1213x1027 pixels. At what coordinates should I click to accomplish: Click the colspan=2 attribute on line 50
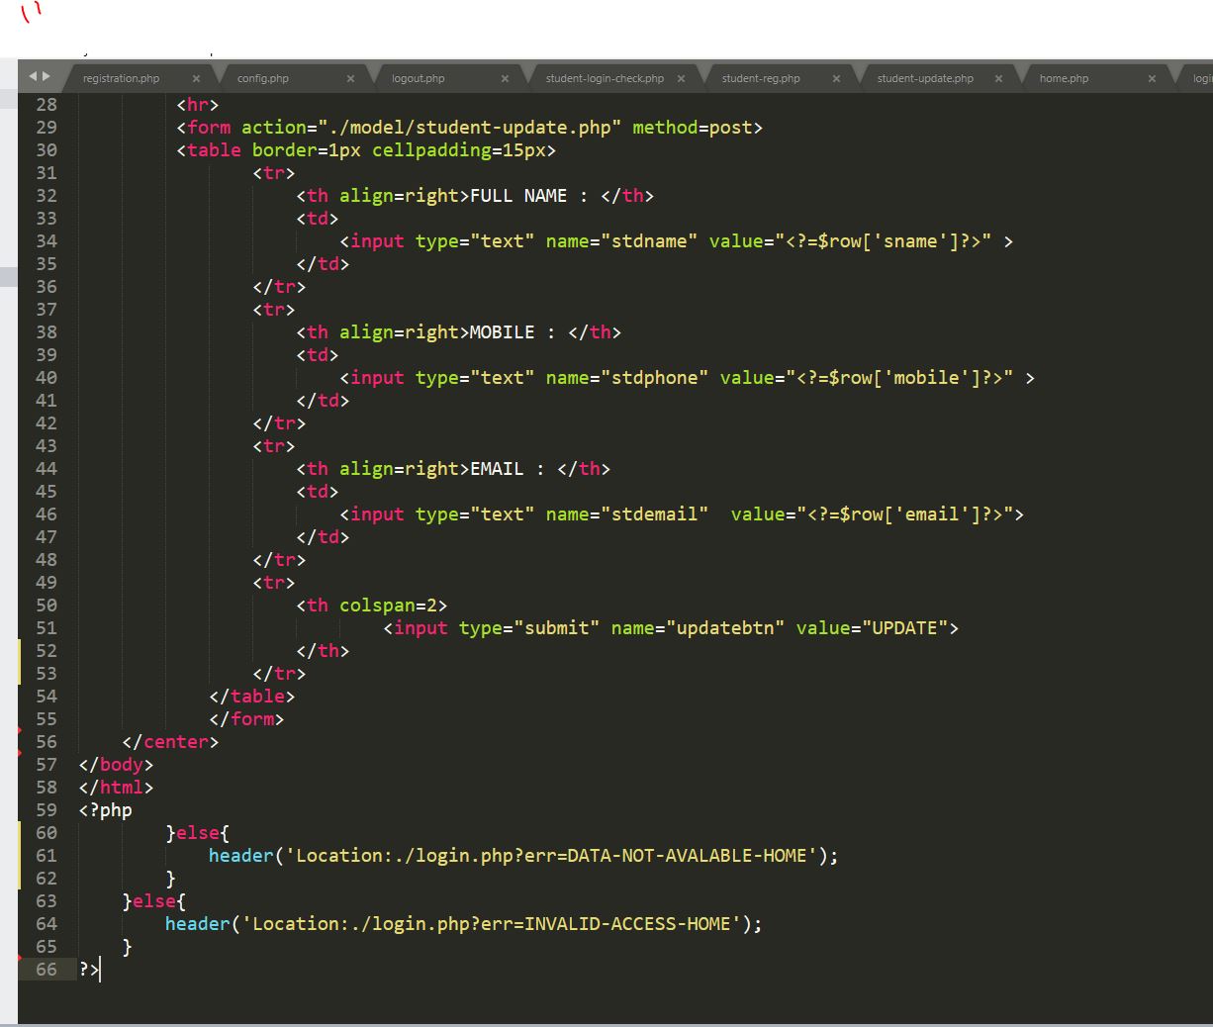(x=388, y=606)
